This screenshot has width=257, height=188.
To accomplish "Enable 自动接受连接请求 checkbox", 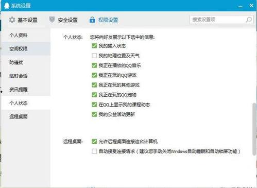I will [x=94, y=151].
